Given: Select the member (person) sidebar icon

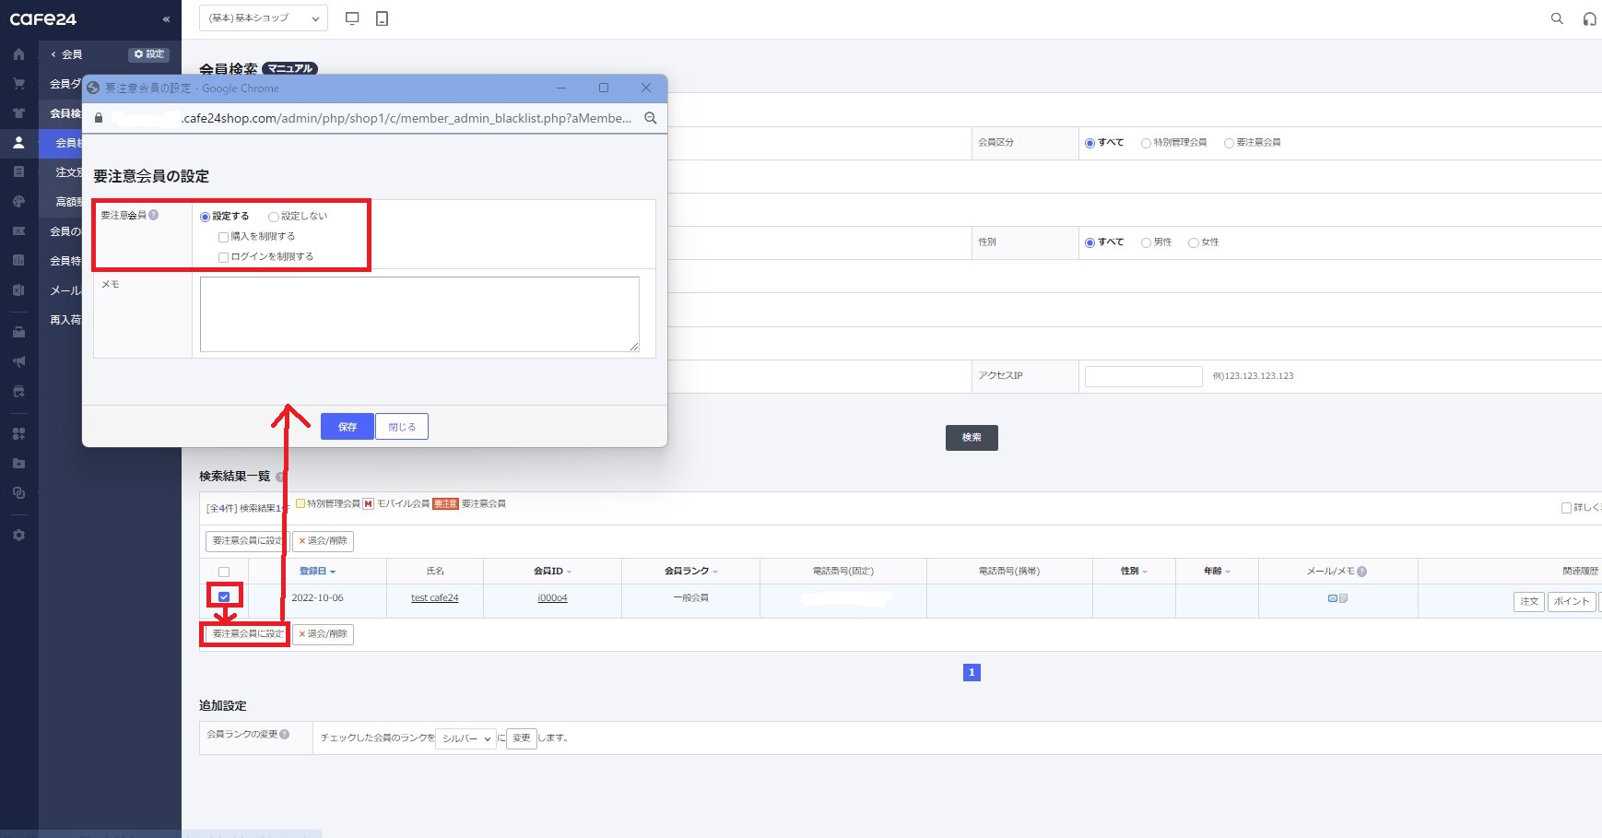Looking at the screenshot, I should [18, 142].
